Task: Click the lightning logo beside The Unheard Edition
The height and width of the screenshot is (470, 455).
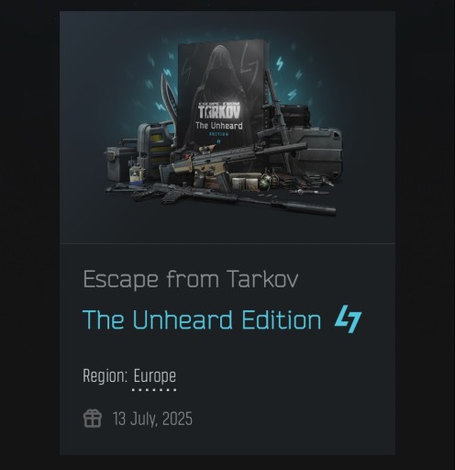Action: point(348,319)
